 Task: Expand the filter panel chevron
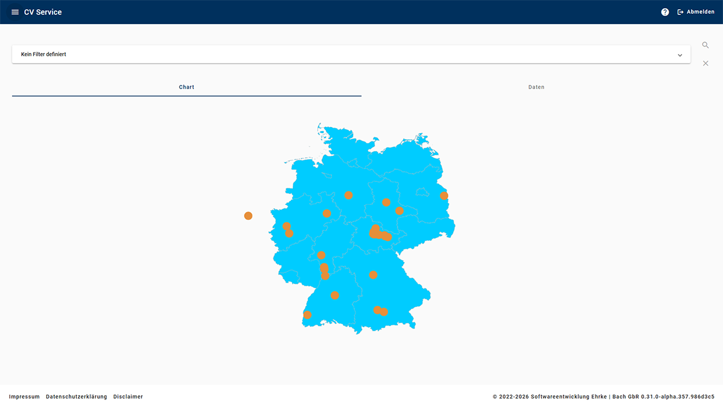680,55
